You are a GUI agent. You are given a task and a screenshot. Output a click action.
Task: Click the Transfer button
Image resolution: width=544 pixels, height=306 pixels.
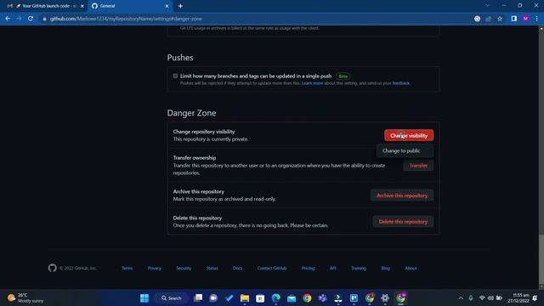418,166
